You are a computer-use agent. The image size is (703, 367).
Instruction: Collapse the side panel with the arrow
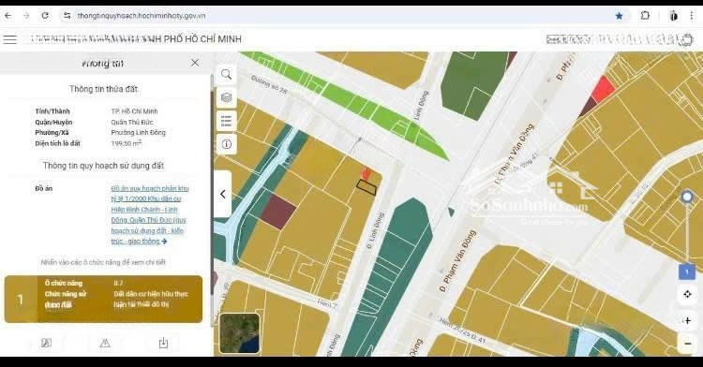coord(223,194)
